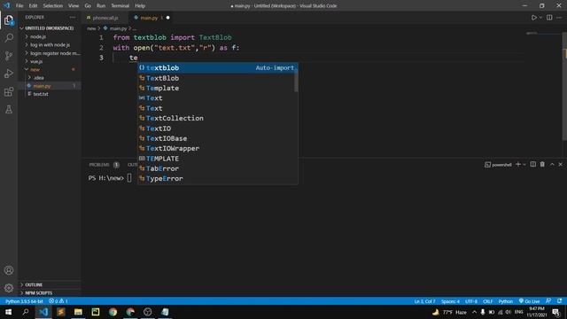Open the Help menu
Screen dimensions: 567x319
140,6
